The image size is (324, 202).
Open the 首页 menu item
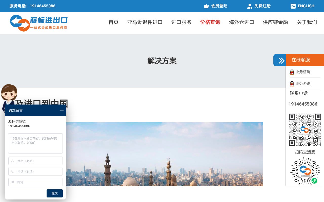113,22
